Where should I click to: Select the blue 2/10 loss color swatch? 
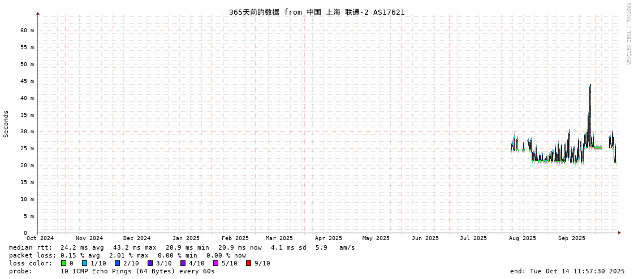pos(117,263)
